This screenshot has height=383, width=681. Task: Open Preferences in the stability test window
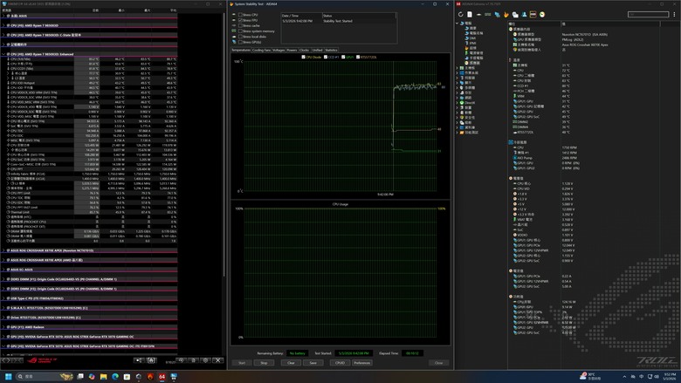[x=361, y=363]
